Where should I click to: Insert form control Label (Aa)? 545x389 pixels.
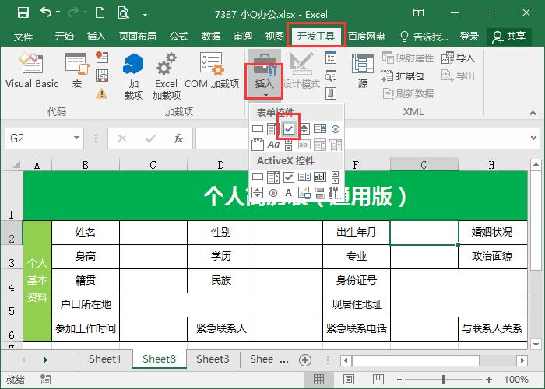click(x=273, y=145)
